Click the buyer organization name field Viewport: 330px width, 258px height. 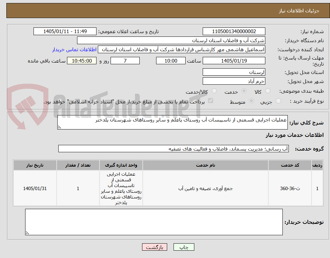[171, 40]
